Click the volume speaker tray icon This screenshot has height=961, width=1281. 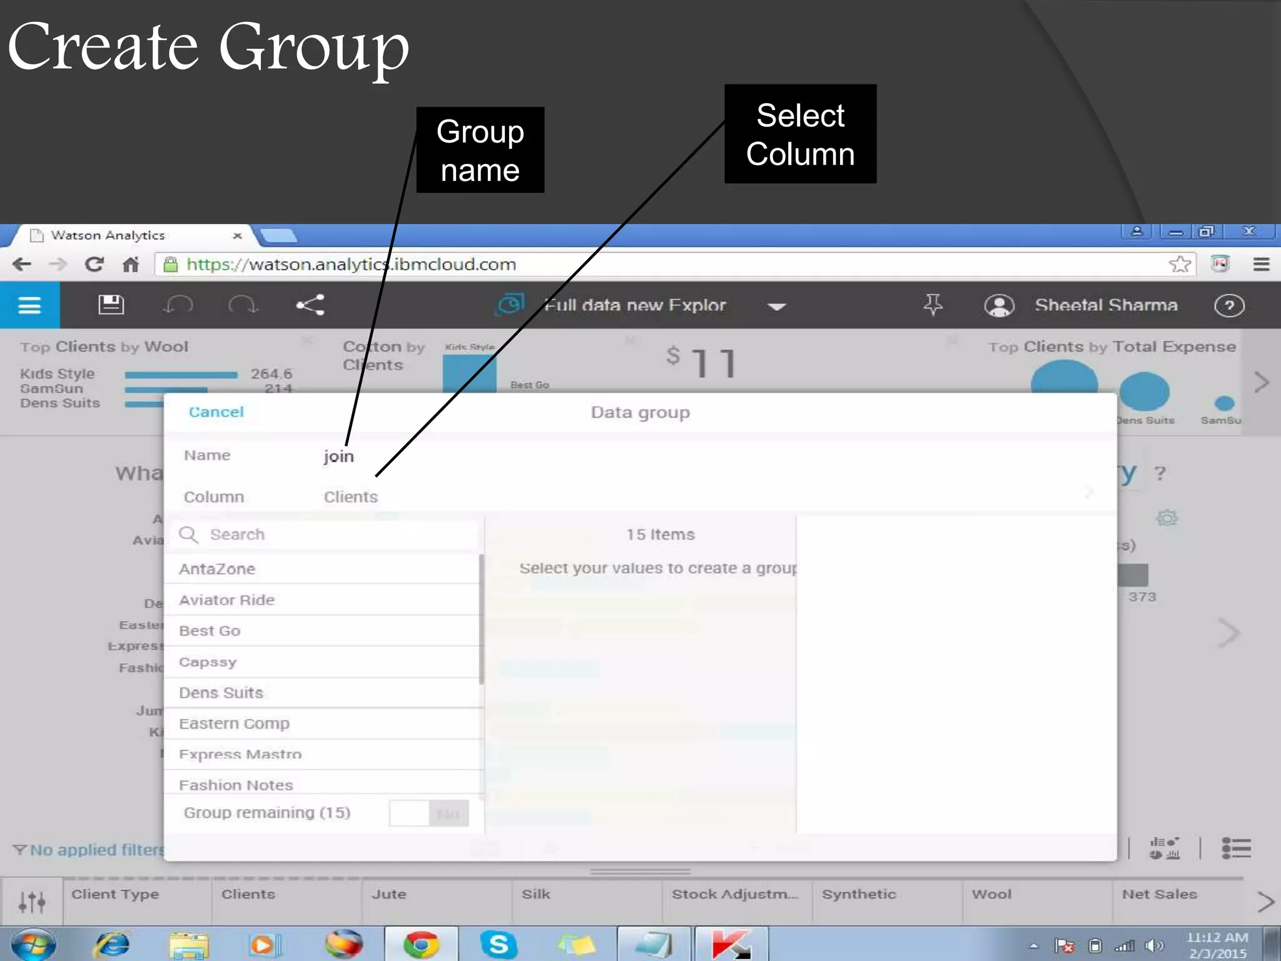click(x=1153, y=945)
